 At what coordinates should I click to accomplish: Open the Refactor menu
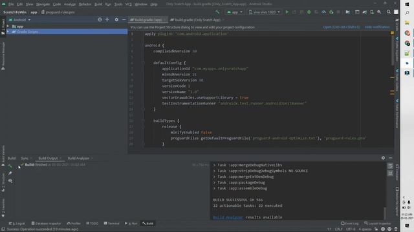click(x=85, y=5)
